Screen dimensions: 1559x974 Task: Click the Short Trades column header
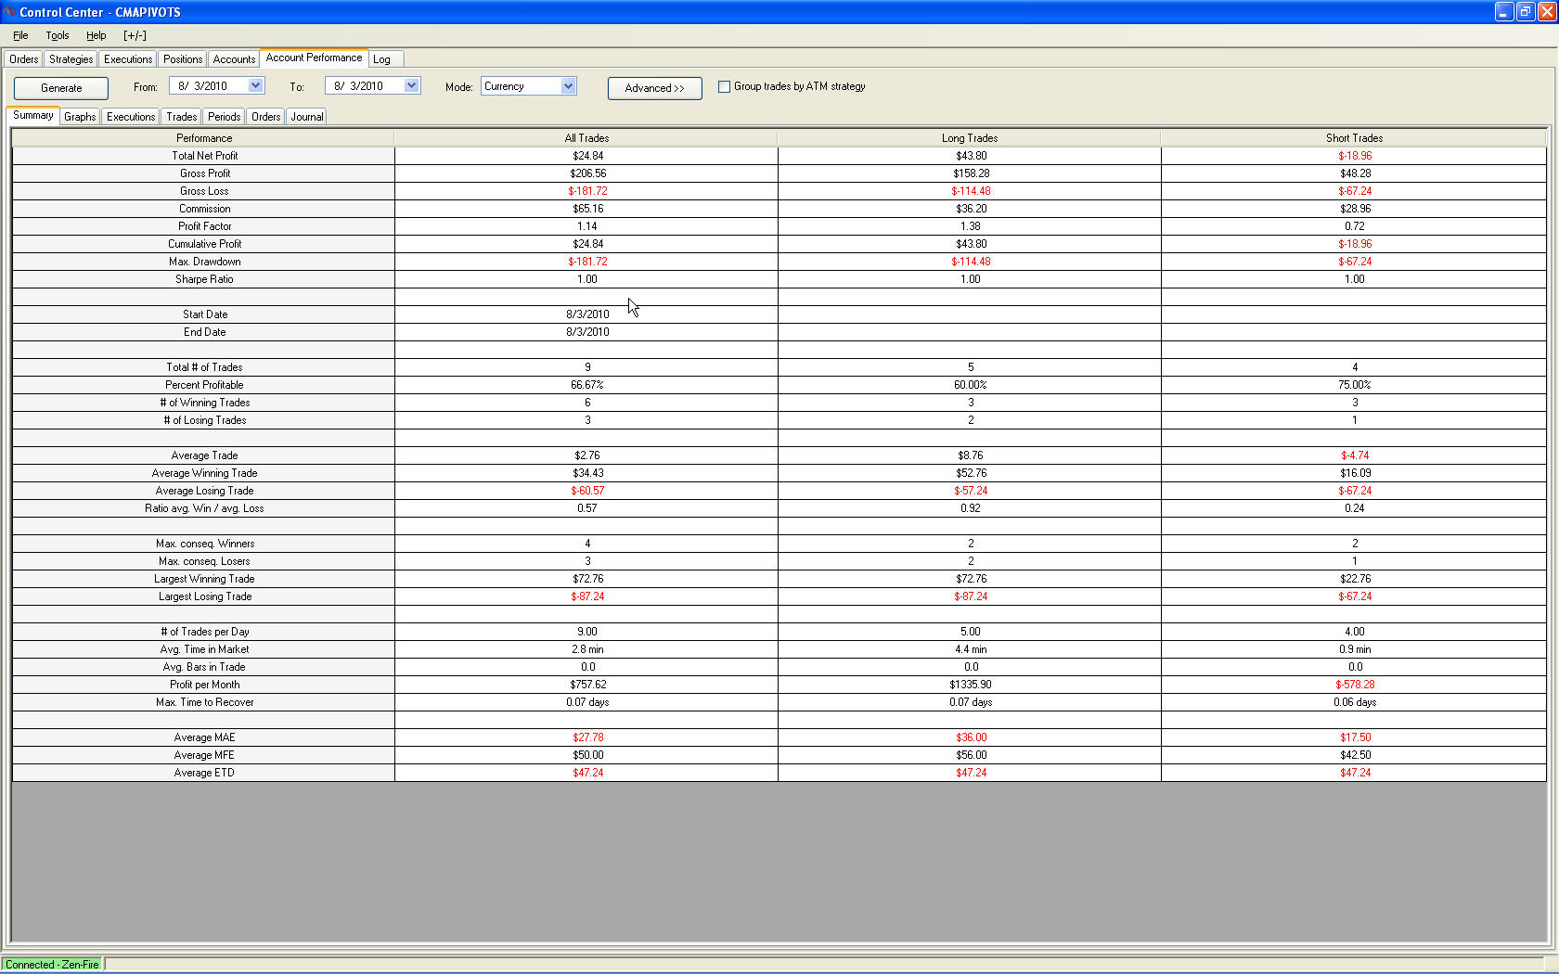(x=1354, y=138)
